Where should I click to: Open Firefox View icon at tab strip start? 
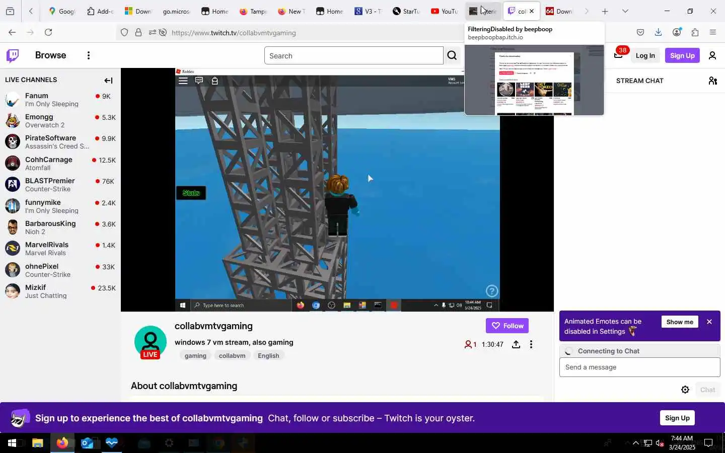click(10, 11)
